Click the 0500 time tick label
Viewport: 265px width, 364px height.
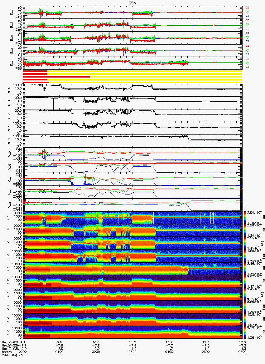point(205,352)
